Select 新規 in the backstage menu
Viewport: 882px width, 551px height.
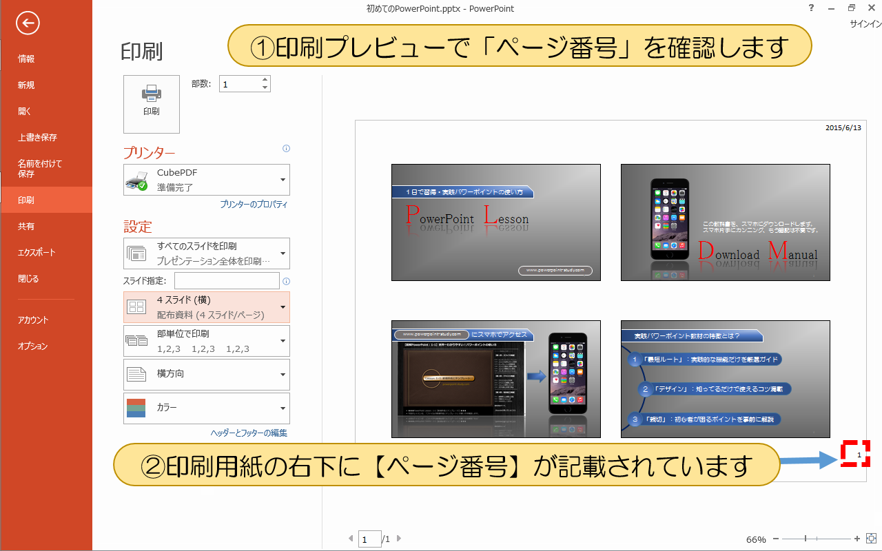coord(46,85)
